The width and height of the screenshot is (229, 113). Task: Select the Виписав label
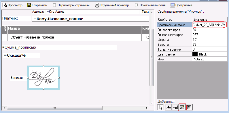(17, 78)
